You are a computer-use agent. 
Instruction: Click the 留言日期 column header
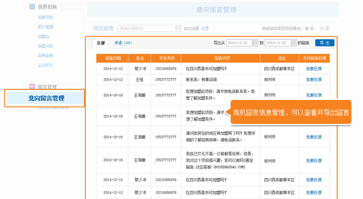click(112, 58)
